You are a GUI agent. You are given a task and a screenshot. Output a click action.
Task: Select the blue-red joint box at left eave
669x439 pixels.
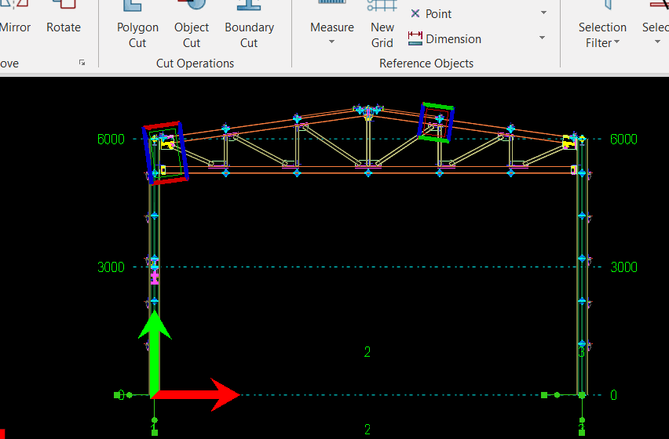[x=166, y=153]
